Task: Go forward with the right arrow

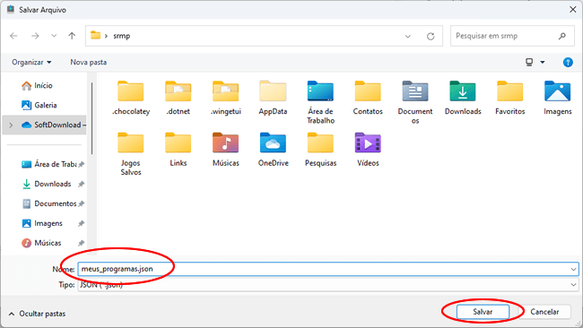Action: (x=35, y=36)
